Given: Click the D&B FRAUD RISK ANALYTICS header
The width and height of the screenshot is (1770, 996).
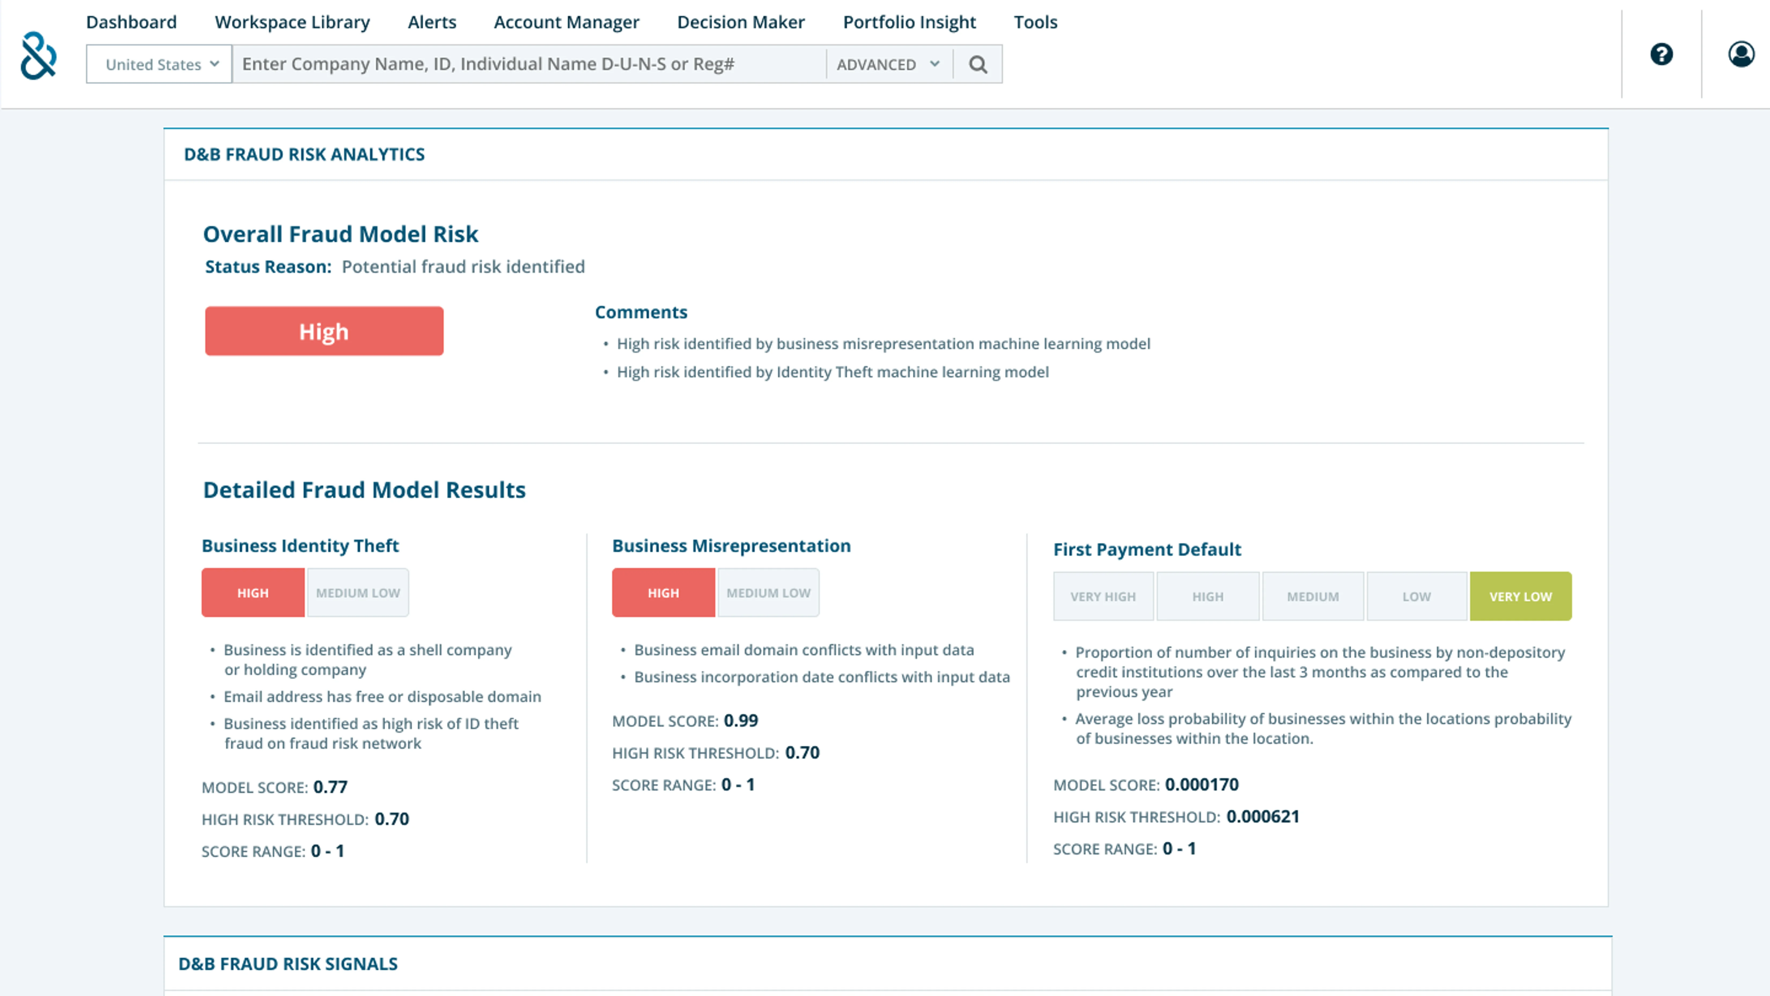Looking at the screenshot, I should point(304,155).
